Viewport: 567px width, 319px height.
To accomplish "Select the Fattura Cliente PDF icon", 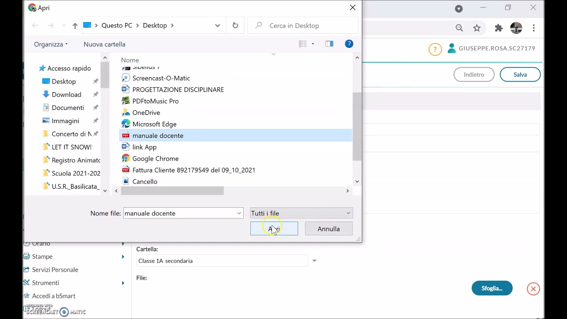I will (x=126, y=170).
